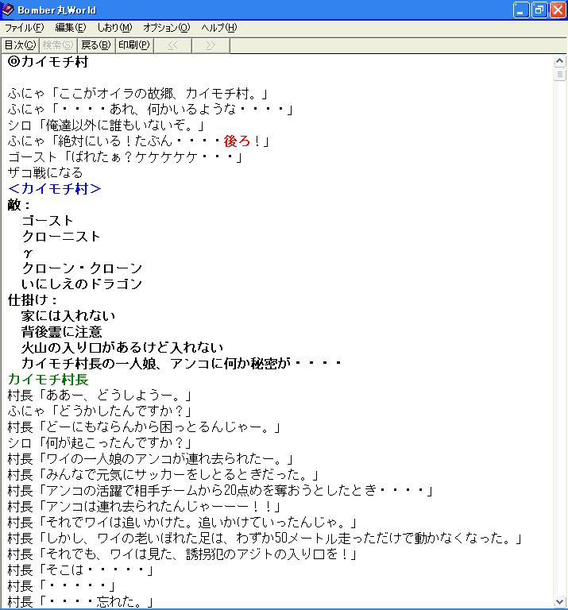Open the ヘルプ(H) menu
Viewport: 568px width, 610px height.
coord(218,28)
